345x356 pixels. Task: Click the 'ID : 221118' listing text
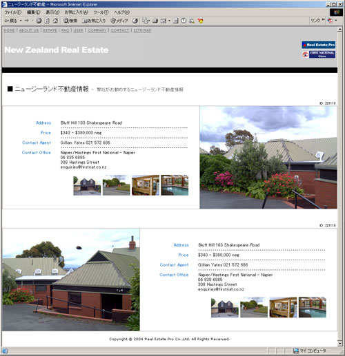pos(328,103)
